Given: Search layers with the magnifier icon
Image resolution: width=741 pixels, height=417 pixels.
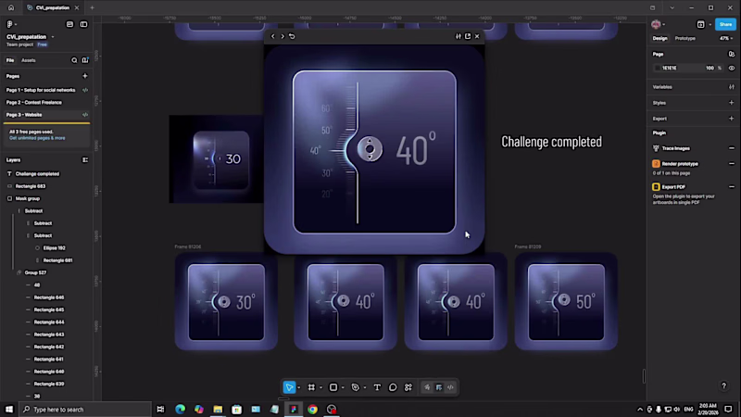Looking at the screenshot, I should pyautogui.click(x=74, y=60).
